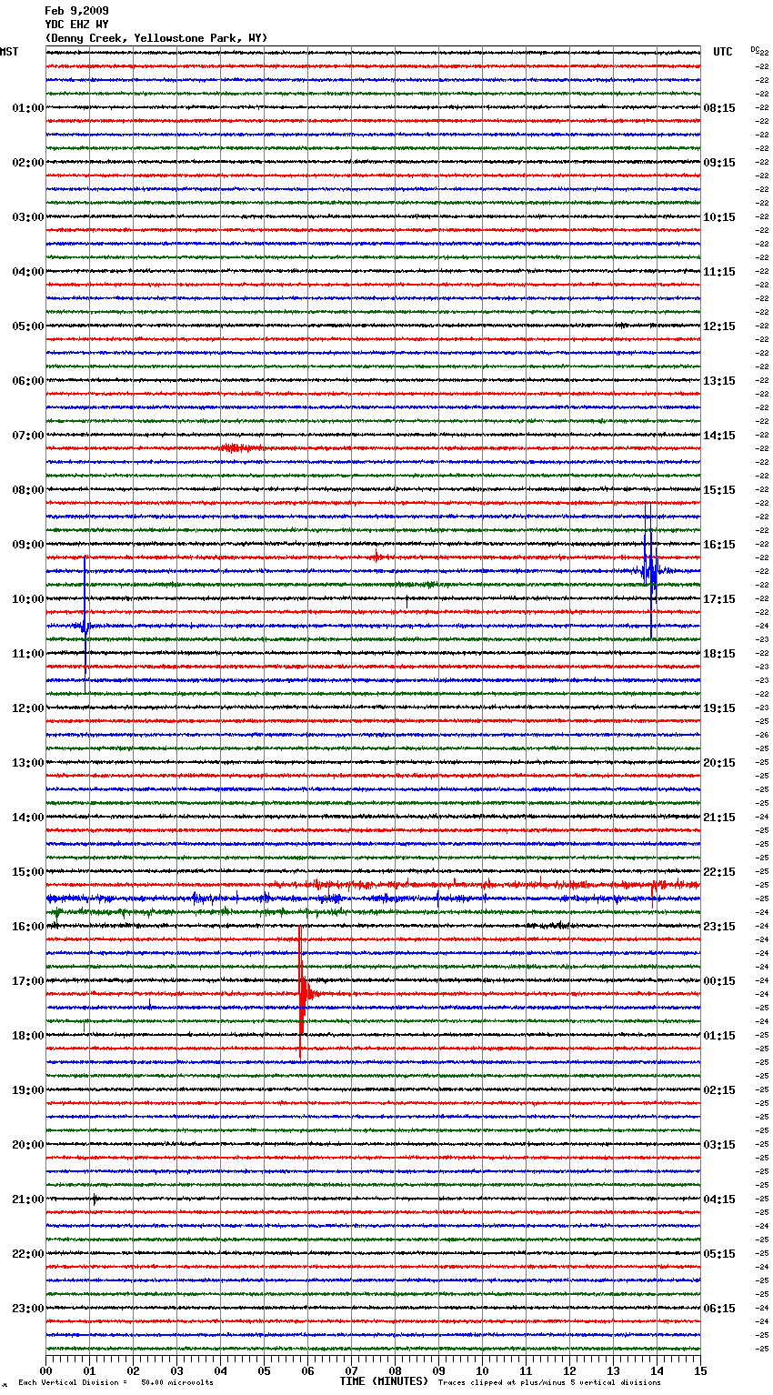
Task: Select the 05:00 MST time label
Action: (28, 326)
